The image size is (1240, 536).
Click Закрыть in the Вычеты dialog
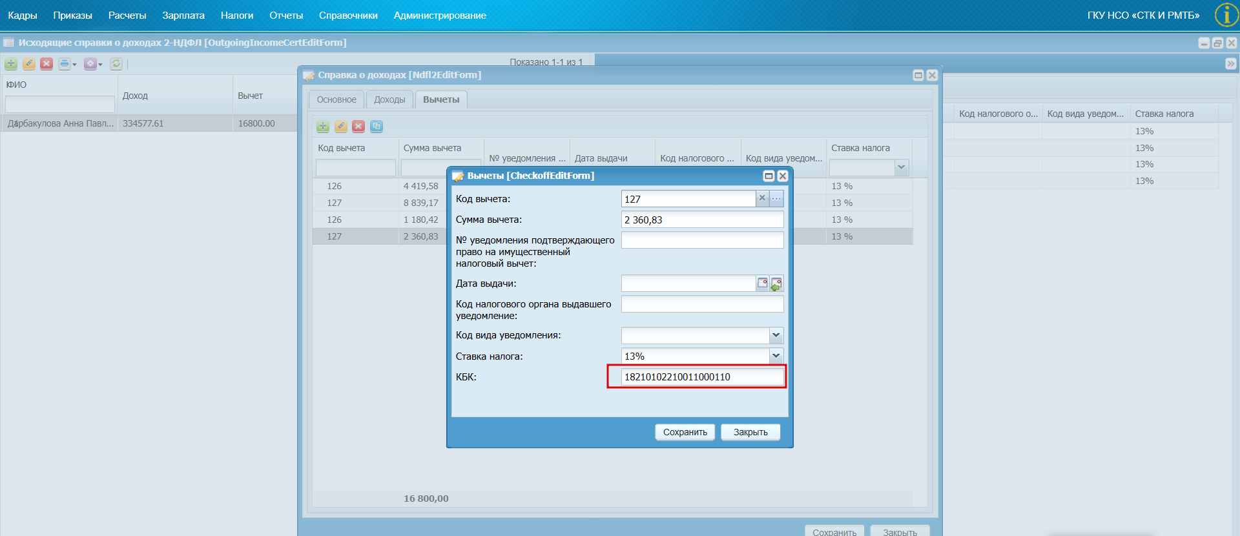[750, 432]
